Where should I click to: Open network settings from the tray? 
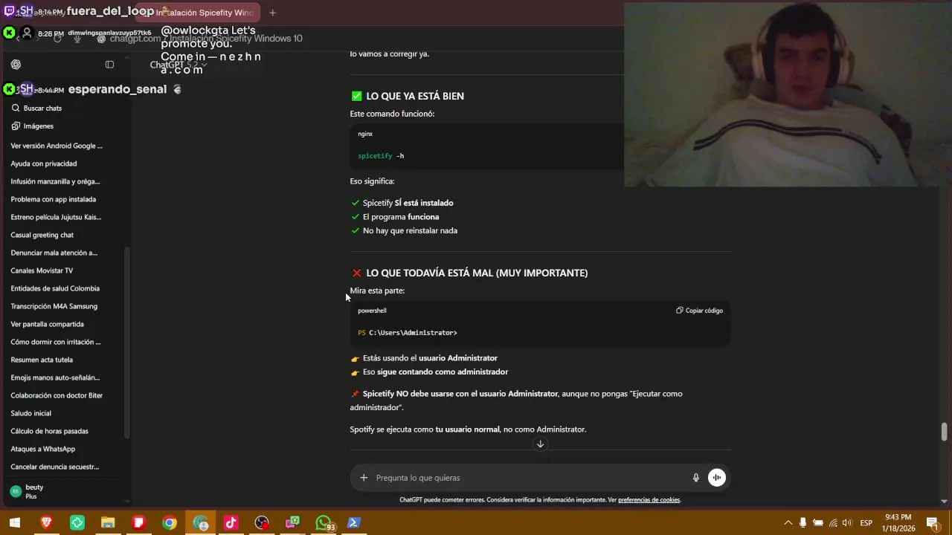[x=833, y=523]
